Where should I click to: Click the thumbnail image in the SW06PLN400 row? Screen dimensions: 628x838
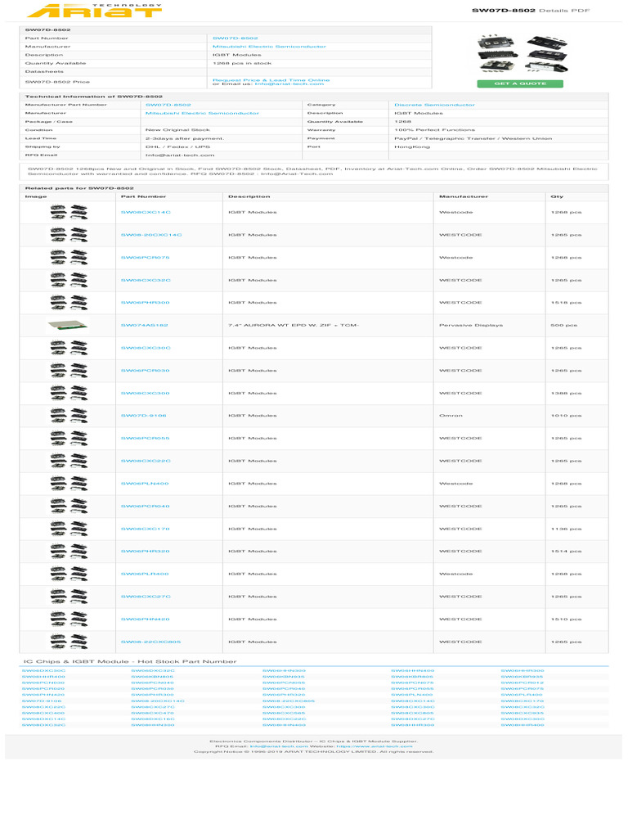[x=69, y=483]
